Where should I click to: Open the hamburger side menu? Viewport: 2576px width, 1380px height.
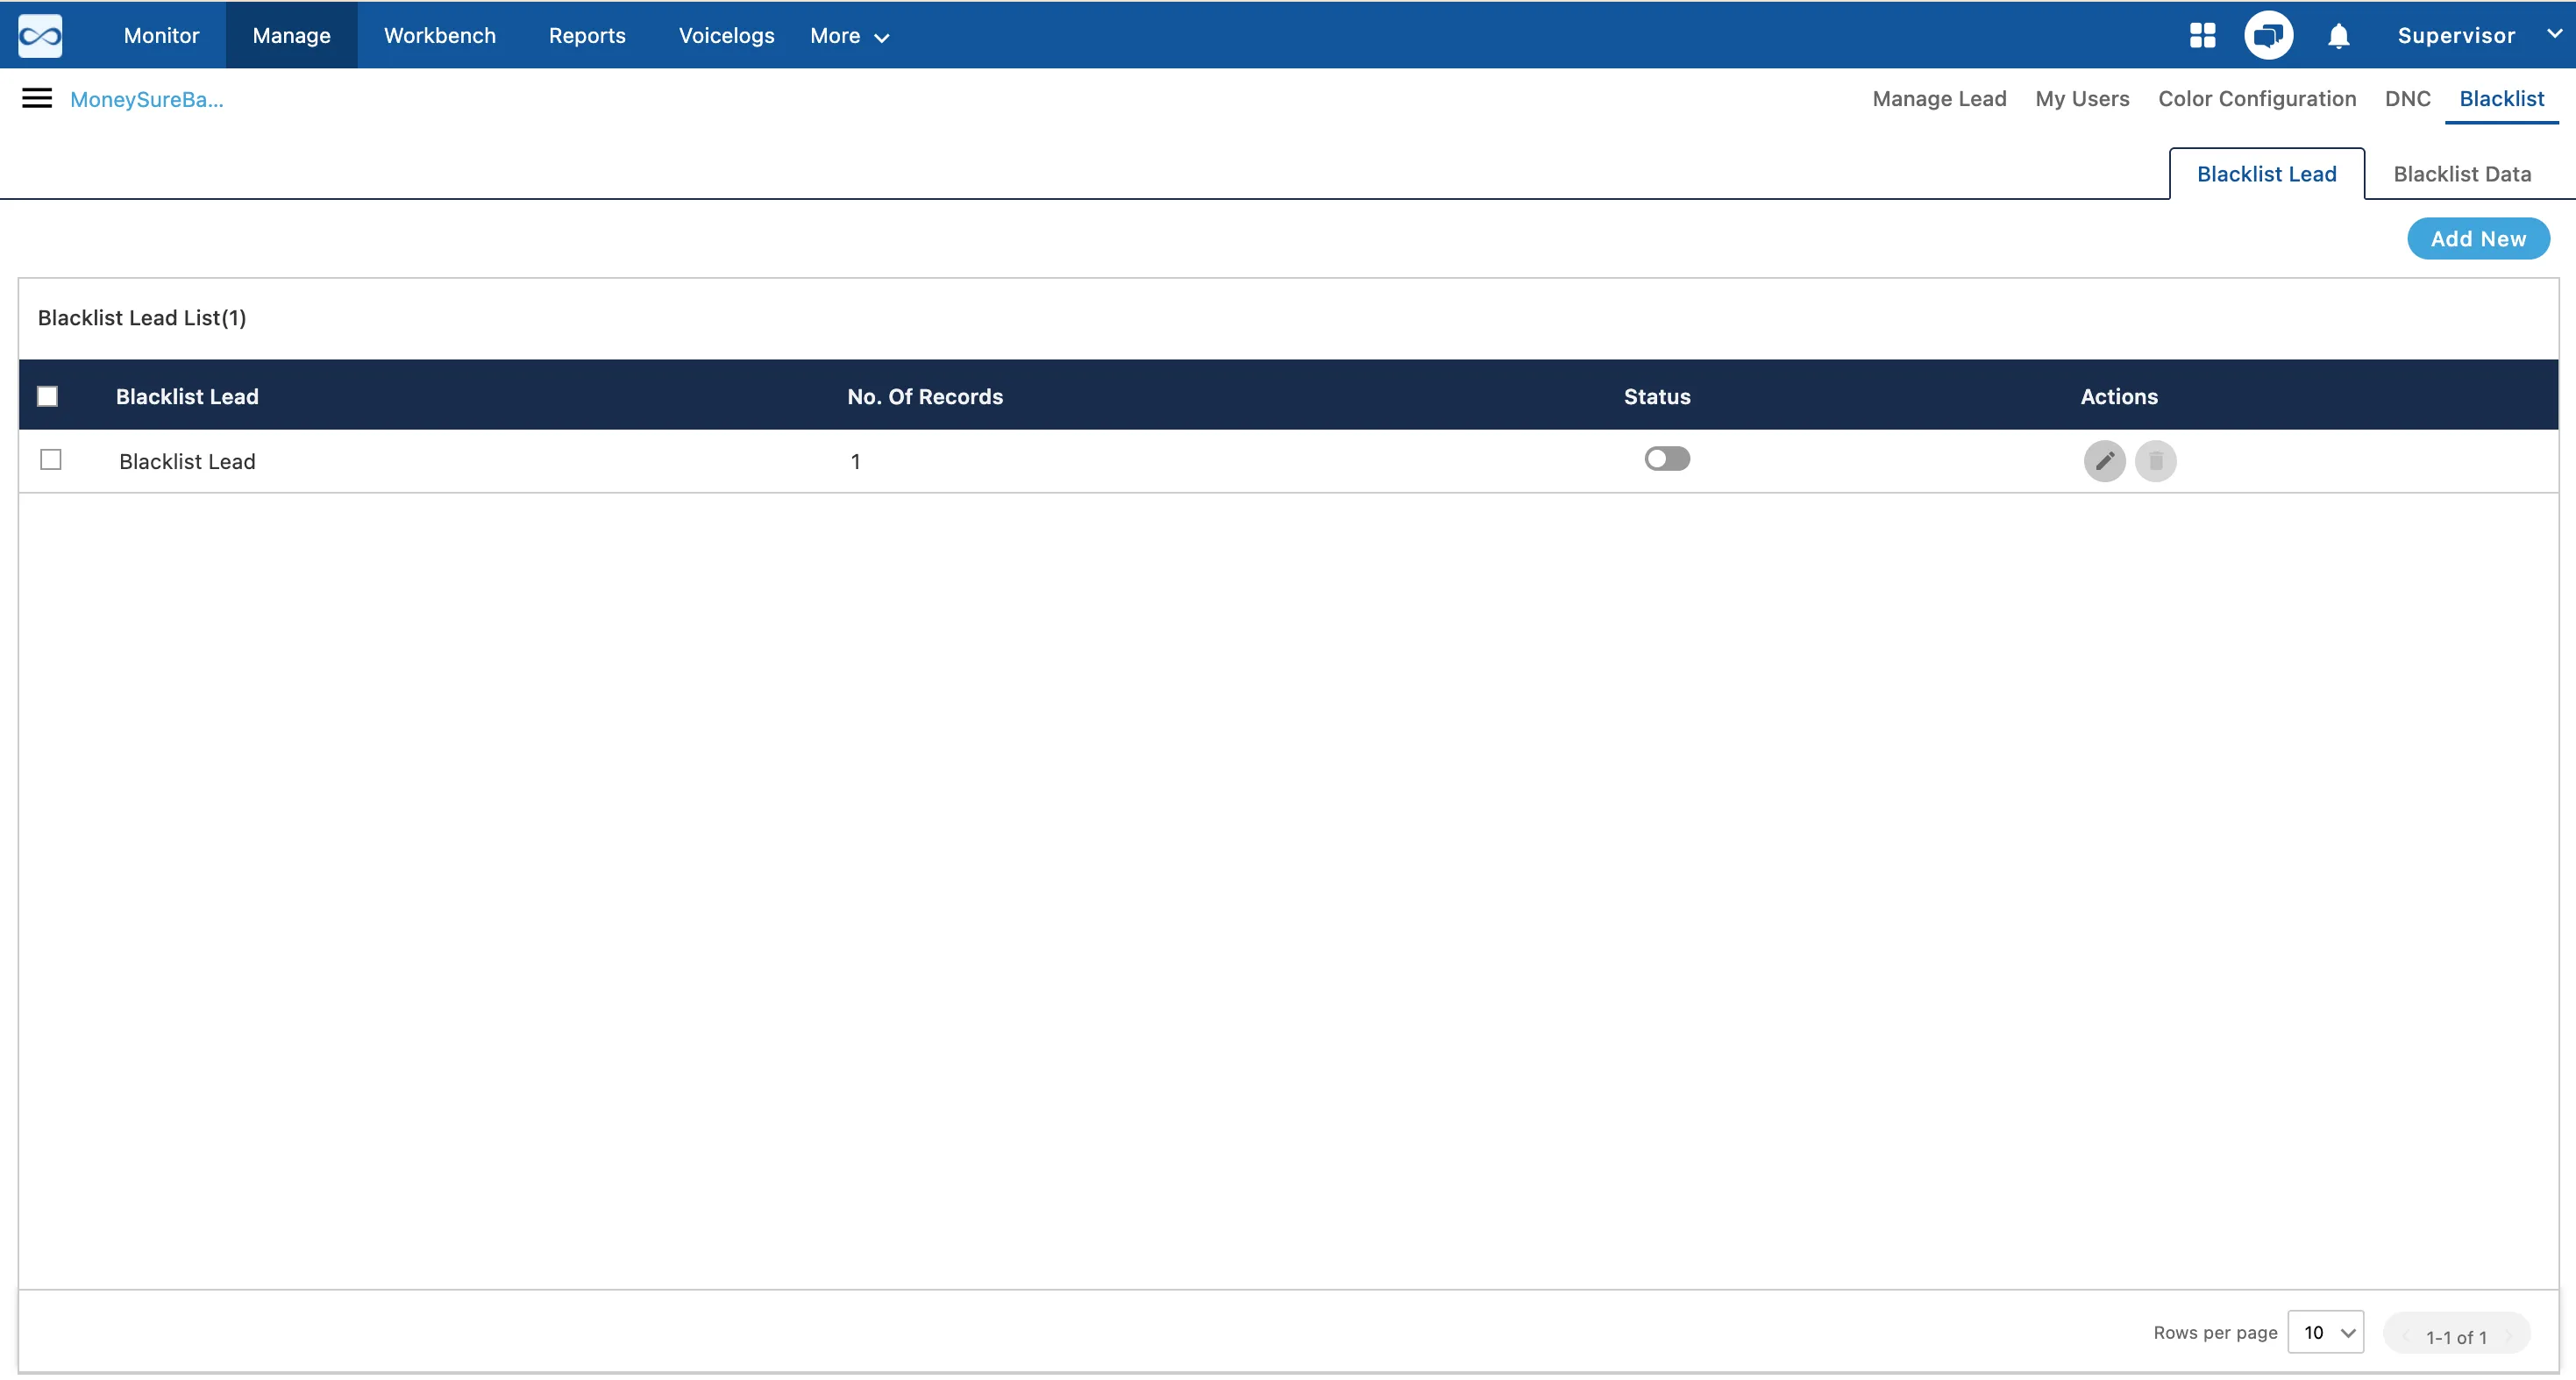tap(37, 98)
